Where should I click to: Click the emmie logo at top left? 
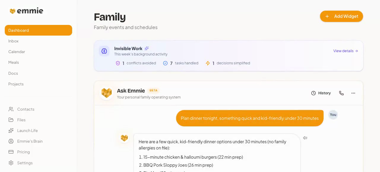tap(26, 11)
